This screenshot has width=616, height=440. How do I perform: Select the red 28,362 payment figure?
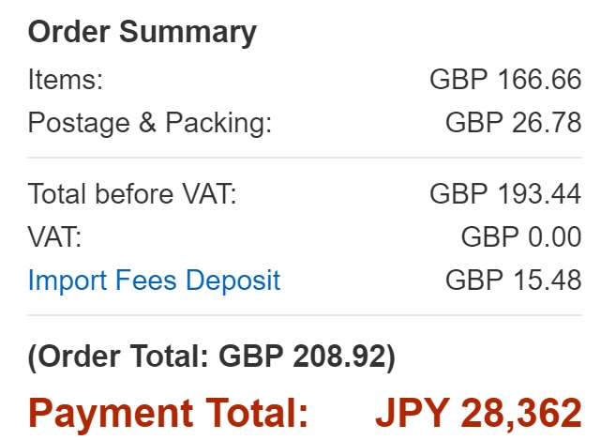(x=520, y=412)
